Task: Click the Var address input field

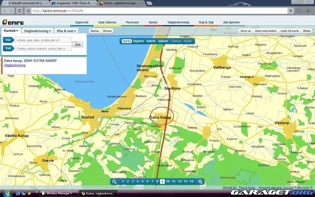Action: pos(43,40)
